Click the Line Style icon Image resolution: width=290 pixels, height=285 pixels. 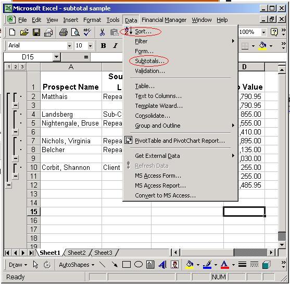click(x=242, y=265)
